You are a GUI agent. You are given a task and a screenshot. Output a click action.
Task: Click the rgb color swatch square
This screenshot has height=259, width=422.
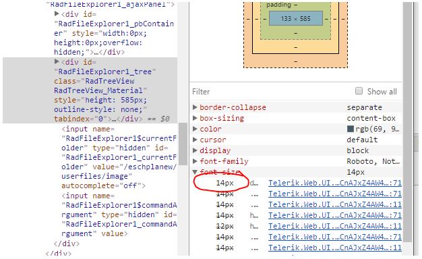(350, 129)
